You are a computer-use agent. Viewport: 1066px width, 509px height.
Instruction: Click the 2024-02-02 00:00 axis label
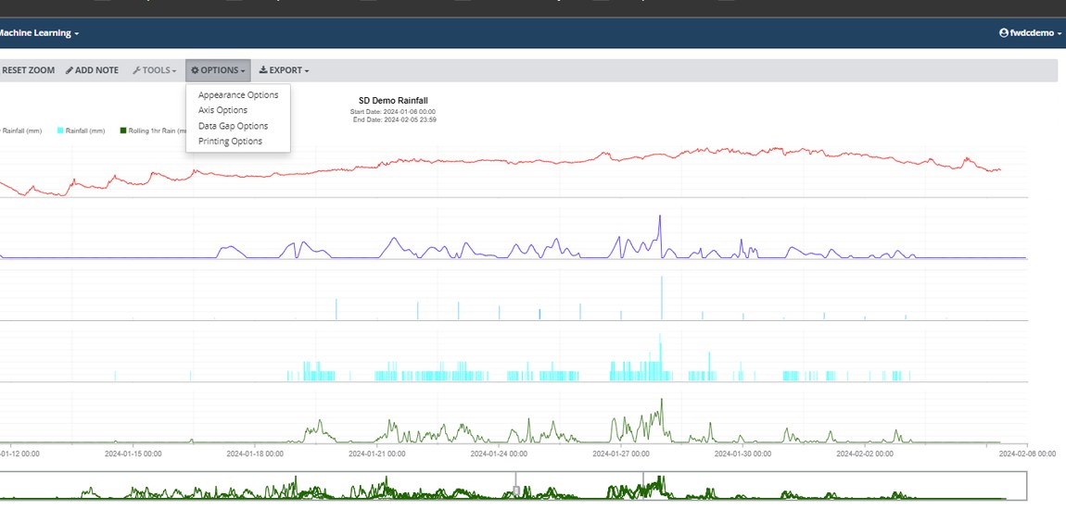pos(865,453)
